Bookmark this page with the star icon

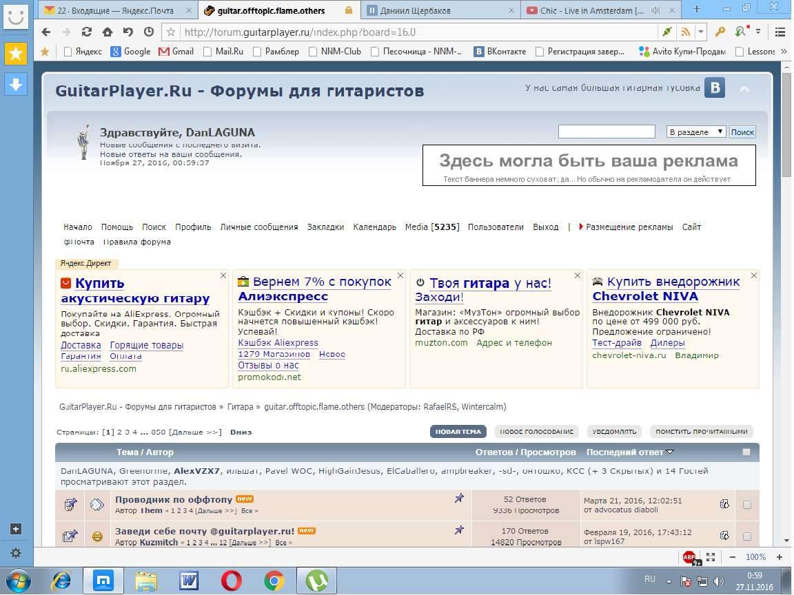coord(171,32)
